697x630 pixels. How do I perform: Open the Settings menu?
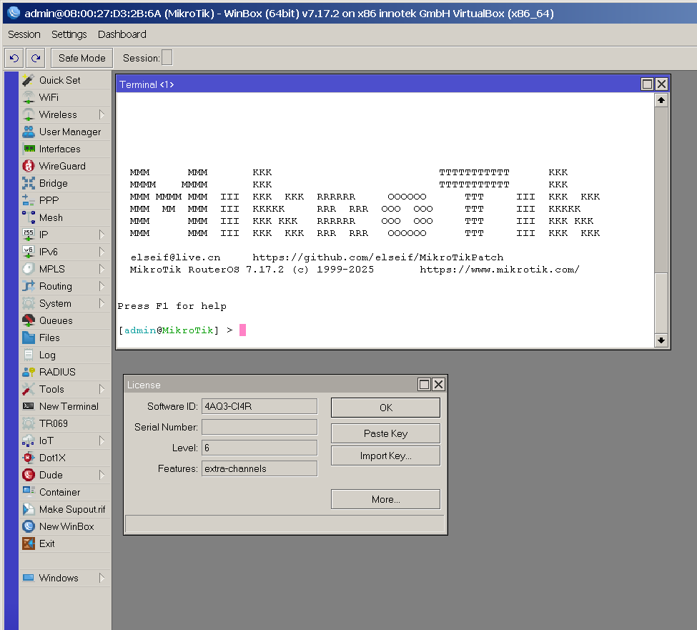(69, 34)
